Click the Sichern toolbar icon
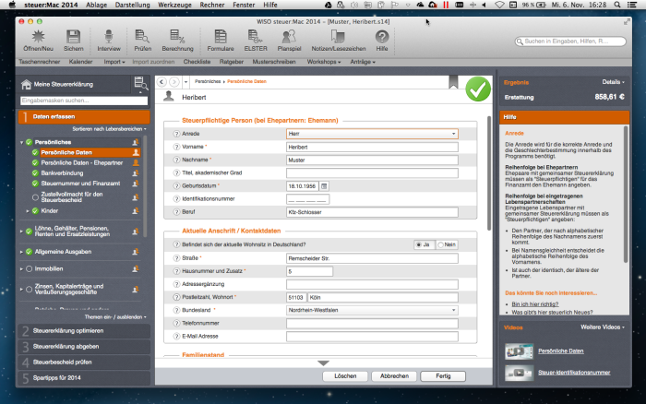Screen dimensions: 646x404 click(74, 36)
